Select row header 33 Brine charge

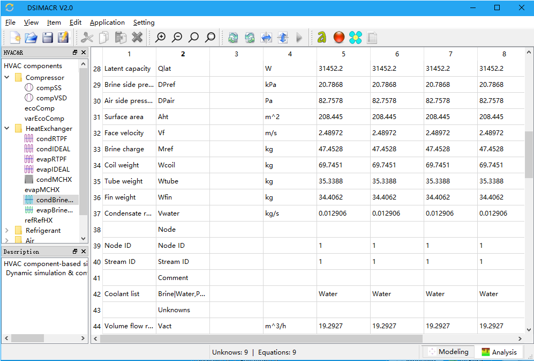97,149
